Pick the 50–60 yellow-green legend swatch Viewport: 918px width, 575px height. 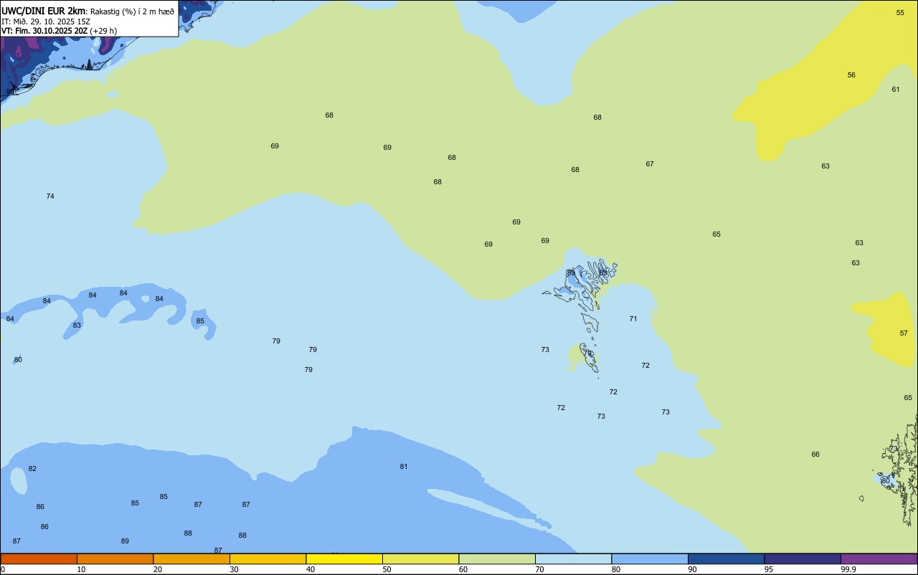(420, 559)
